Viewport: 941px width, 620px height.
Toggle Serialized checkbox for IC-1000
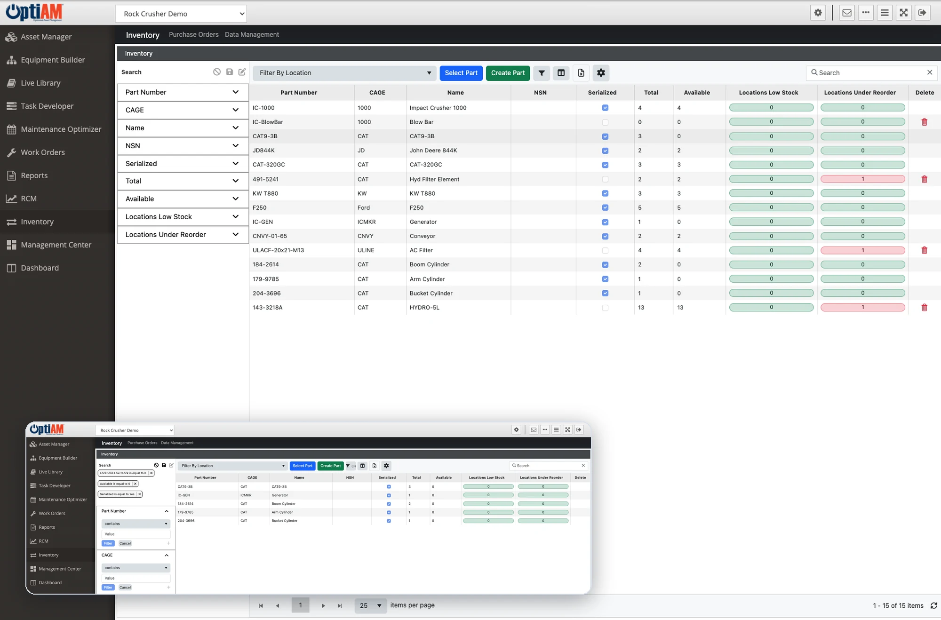click(x=605, y=108)
